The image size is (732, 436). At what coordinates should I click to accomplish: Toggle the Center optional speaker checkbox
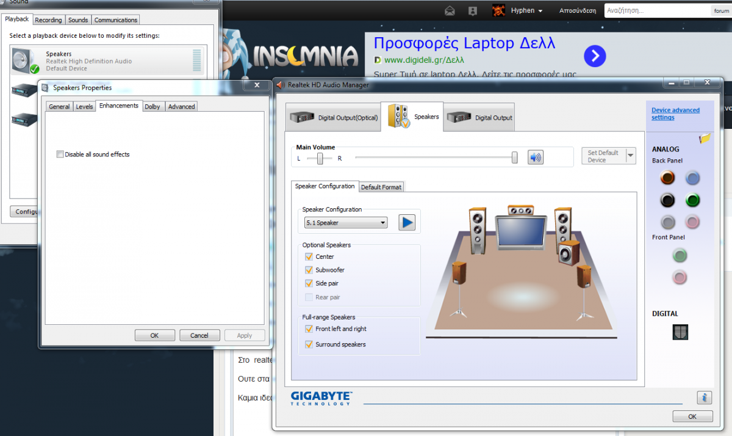point(309,256)
